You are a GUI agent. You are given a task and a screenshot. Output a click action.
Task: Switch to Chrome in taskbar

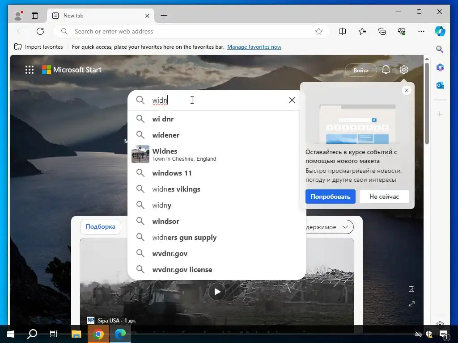[x=98, y=334]
